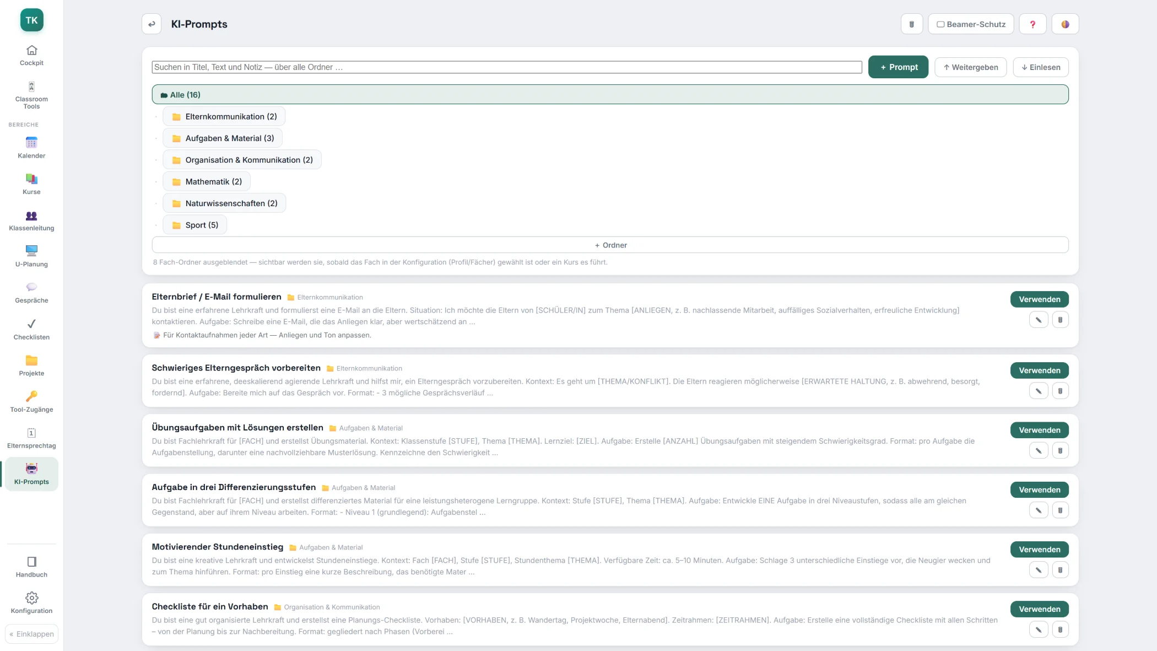Open Classroom Tools in sidebar

[31, 95]
